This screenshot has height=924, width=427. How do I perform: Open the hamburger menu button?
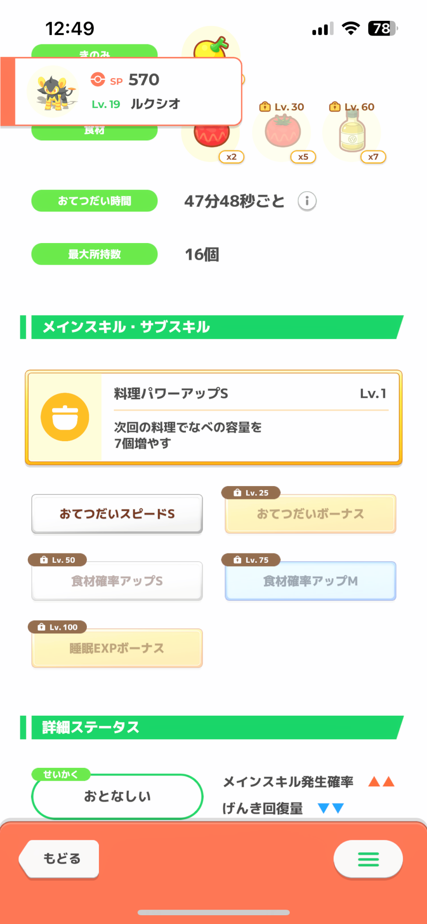coord(368,859)
